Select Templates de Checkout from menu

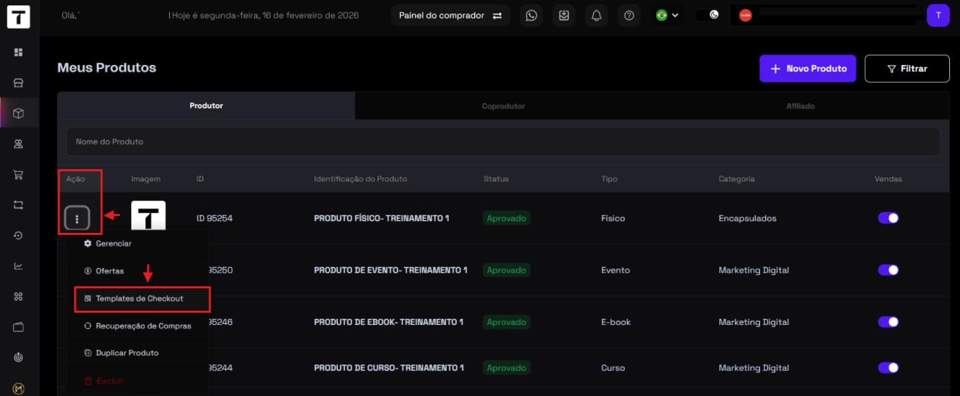[139, 299]
